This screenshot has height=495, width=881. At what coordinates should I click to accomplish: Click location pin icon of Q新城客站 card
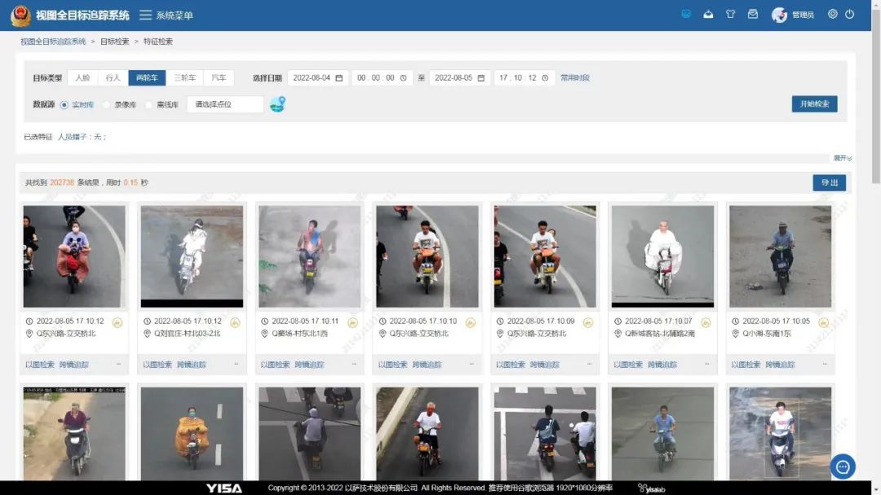pos(618,334)
